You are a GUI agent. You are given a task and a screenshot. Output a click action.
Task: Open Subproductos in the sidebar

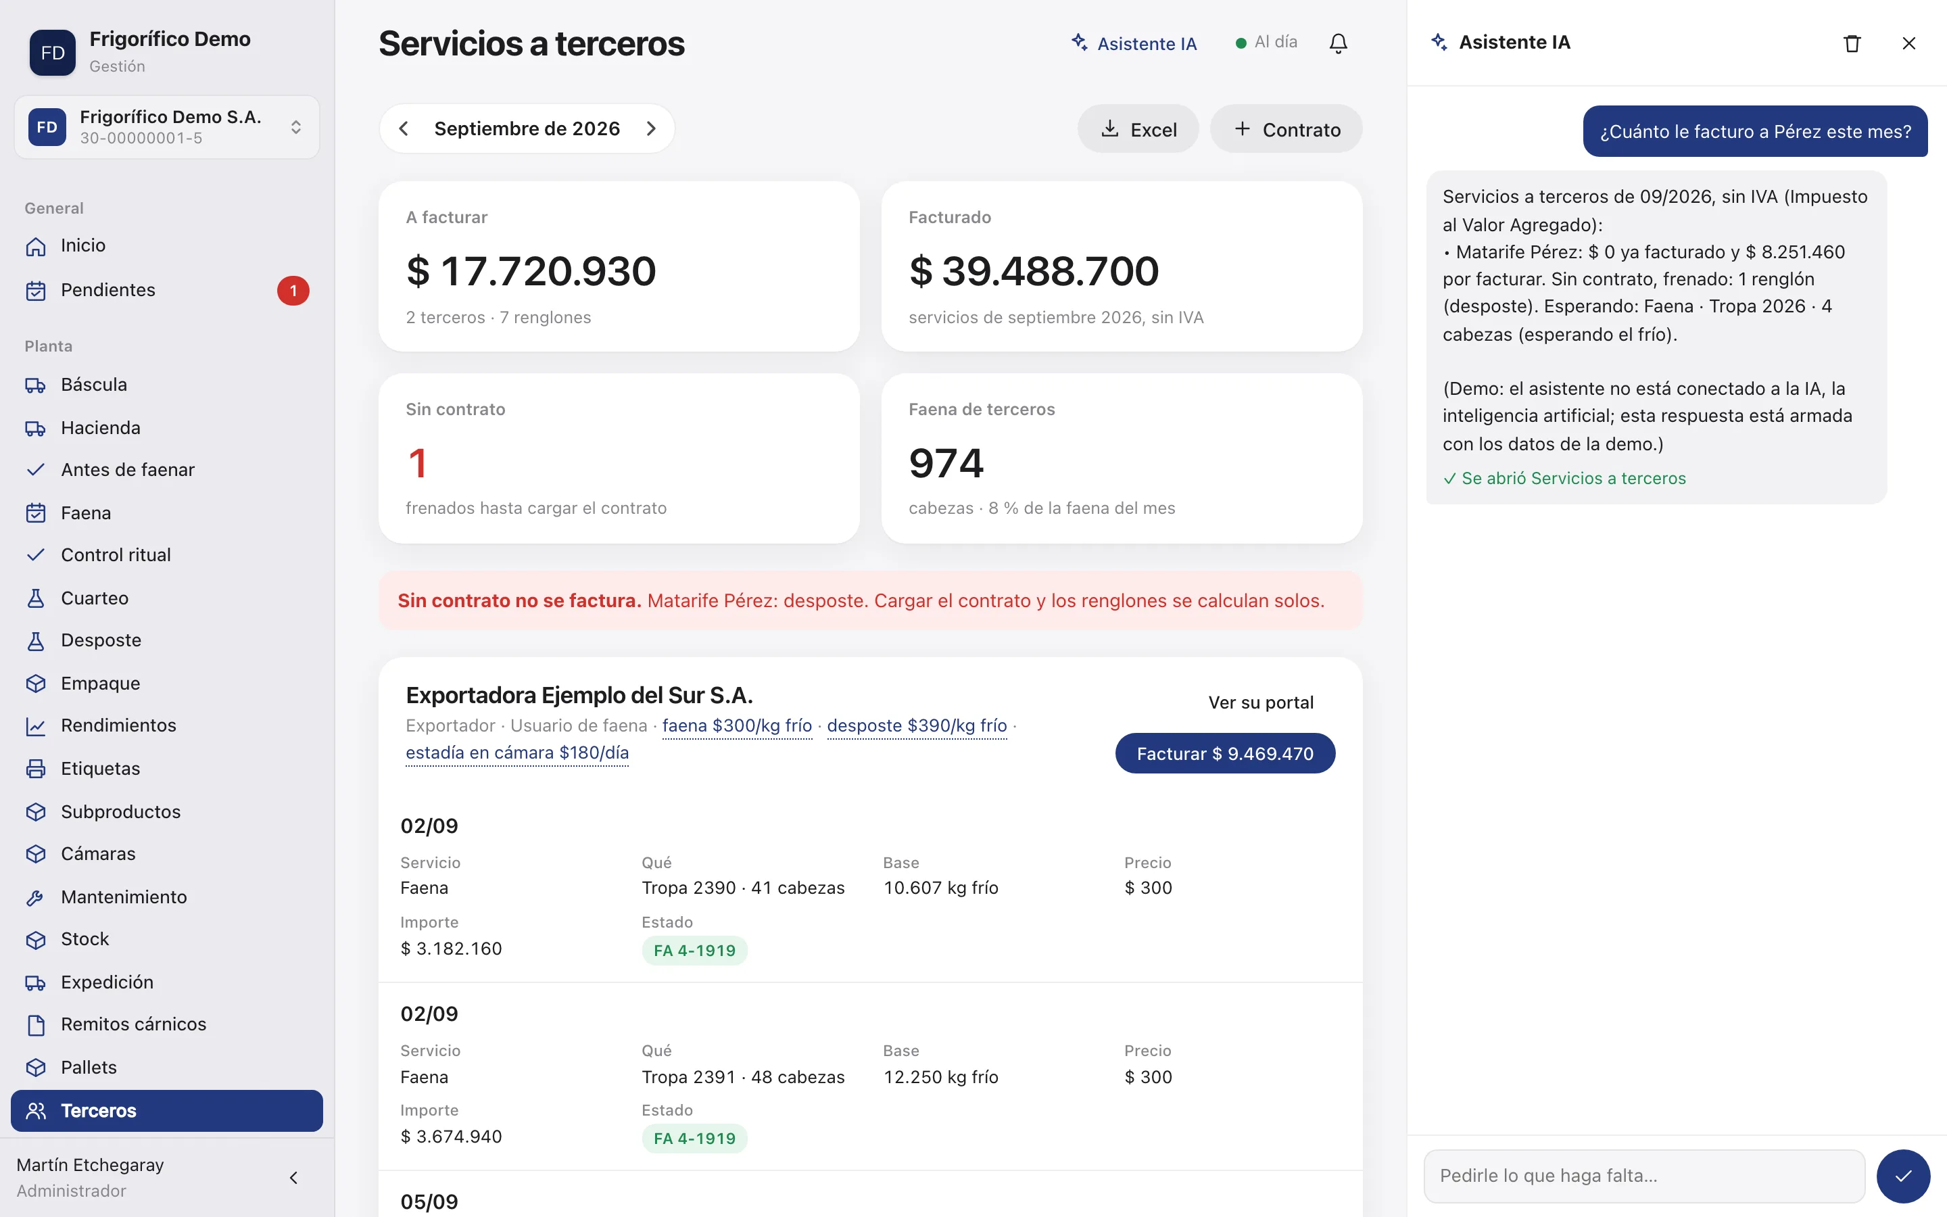[x=166, y=811]
